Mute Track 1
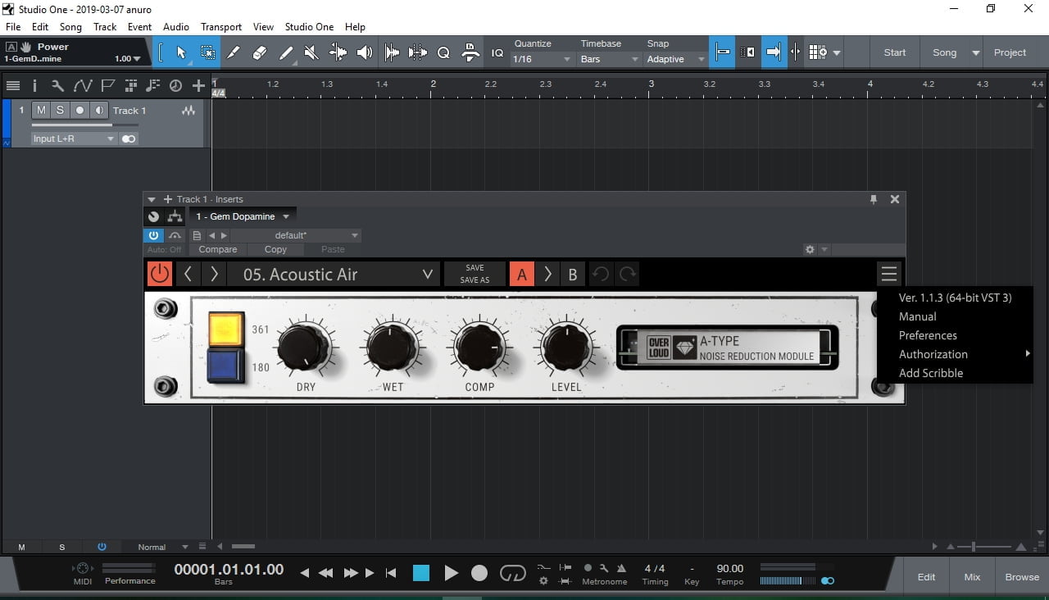This screenshot has width=1049, height=600. (41, 110)
